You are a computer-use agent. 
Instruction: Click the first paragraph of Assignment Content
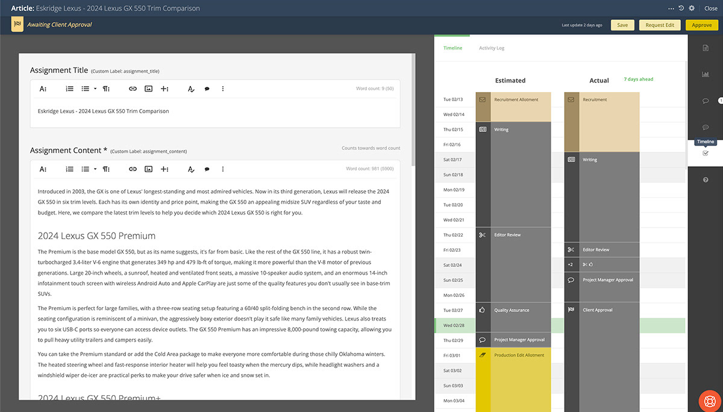pyautogui.click(x=213, y=202)
